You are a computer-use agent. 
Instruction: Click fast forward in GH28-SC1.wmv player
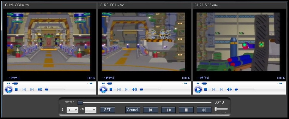coord(186,83)
